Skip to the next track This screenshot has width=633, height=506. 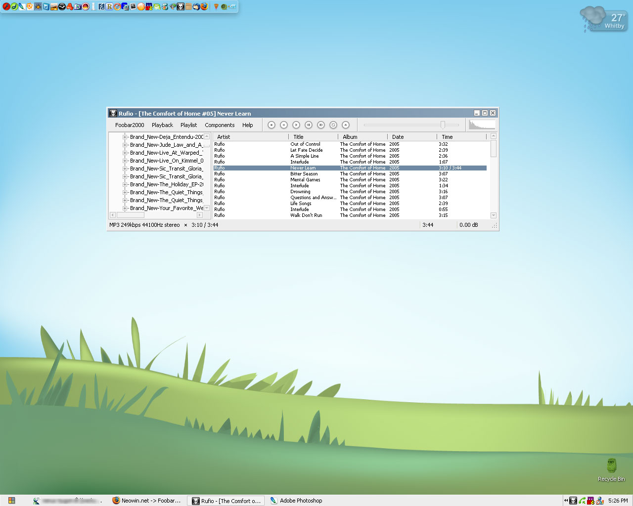pos(321,125)
